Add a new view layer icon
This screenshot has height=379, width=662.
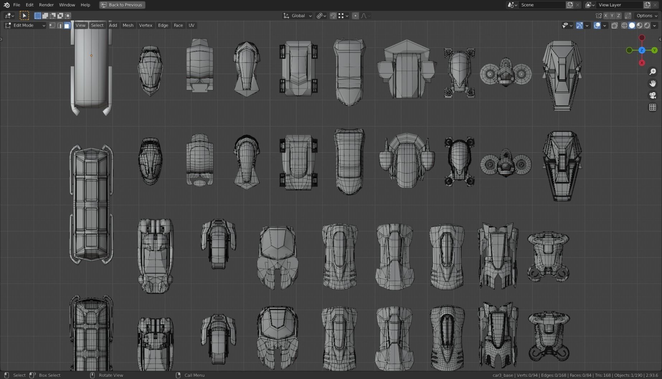point(647,5)
